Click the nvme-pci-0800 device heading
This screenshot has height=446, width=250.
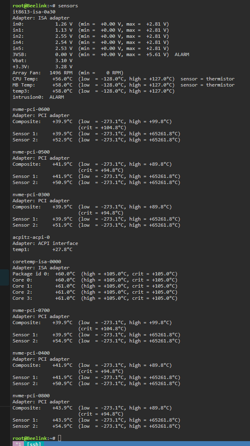[31, 396]
